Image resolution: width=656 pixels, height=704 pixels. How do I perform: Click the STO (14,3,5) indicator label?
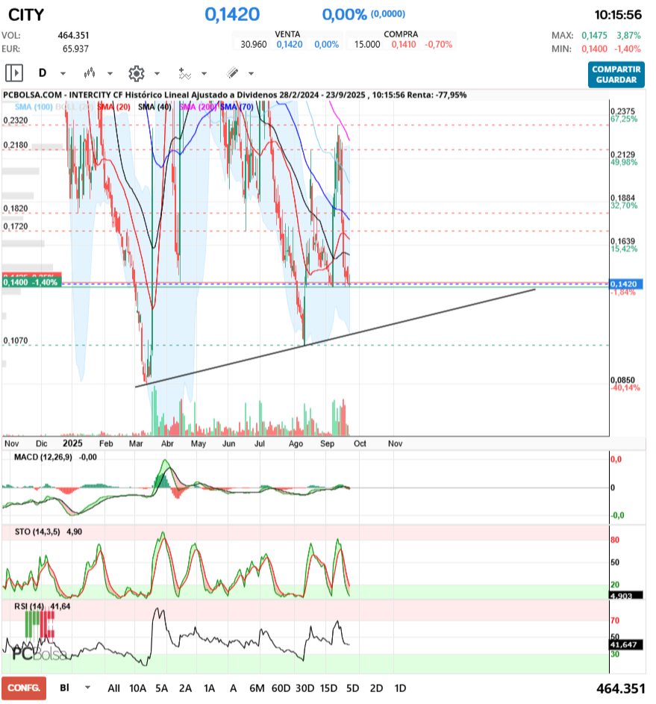coord(37,532)
